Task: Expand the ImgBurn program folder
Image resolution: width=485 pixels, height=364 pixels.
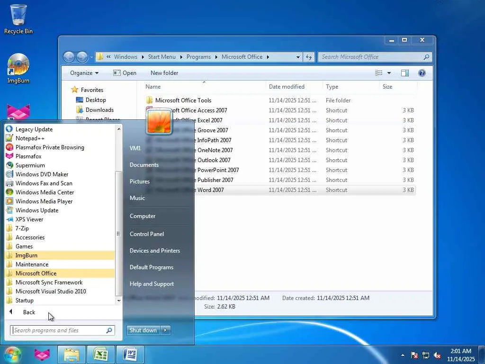Action: click(x=60, y=255)
